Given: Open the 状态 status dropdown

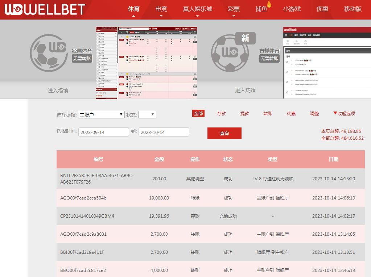Looking at the screenshot, I should (x=147, y=114).
